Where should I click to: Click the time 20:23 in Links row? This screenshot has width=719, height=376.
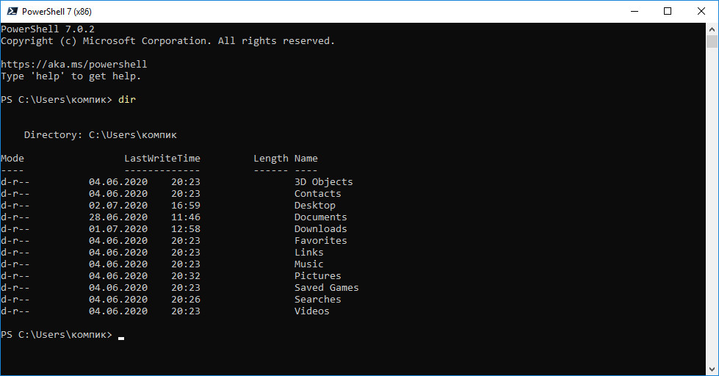tap(186, 252)
